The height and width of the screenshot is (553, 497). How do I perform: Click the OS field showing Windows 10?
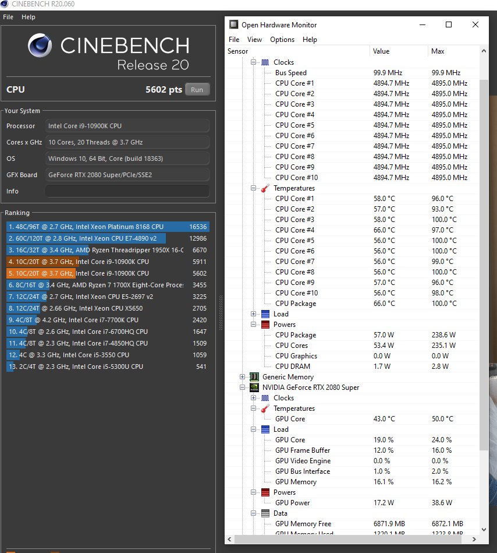tap(127, 158)
